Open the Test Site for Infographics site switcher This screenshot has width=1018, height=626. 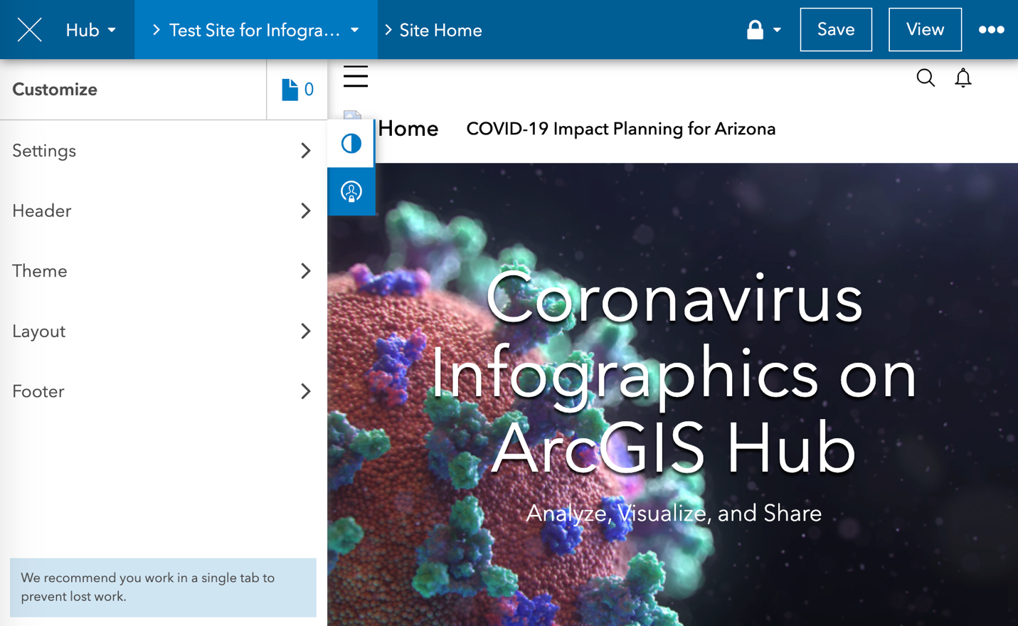[x=256, y=29]
